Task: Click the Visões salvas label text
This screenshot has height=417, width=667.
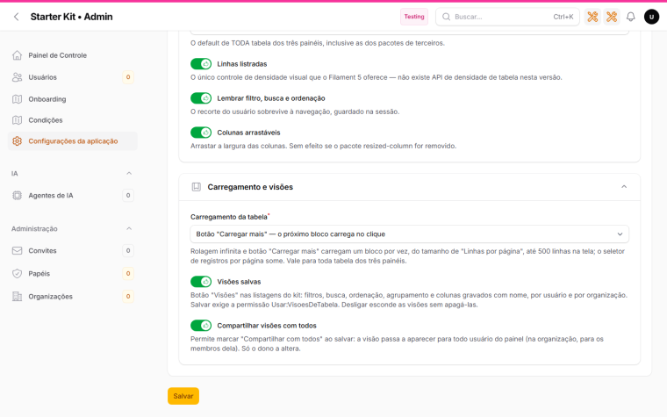Action: click(239, 282)
